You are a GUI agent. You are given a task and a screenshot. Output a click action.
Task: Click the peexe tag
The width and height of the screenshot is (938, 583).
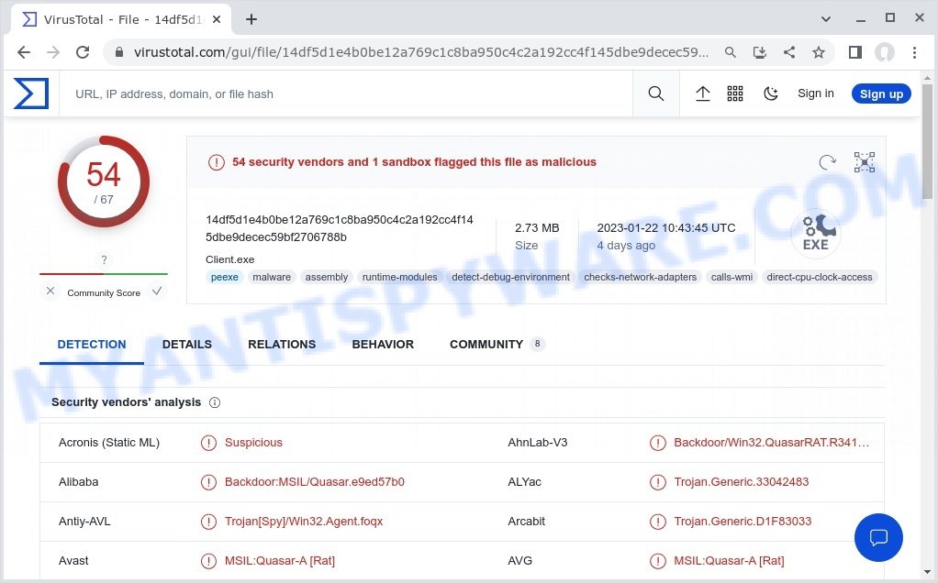click(224, 277)
